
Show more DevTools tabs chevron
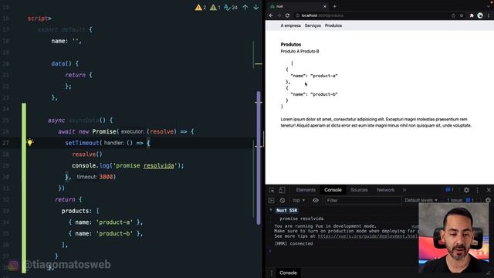click(x=404, y=190)
